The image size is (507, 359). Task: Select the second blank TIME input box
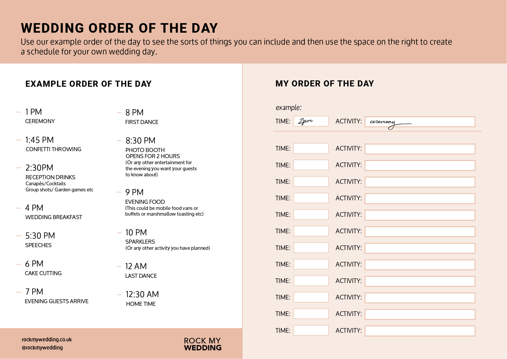[x=311, y=165]
